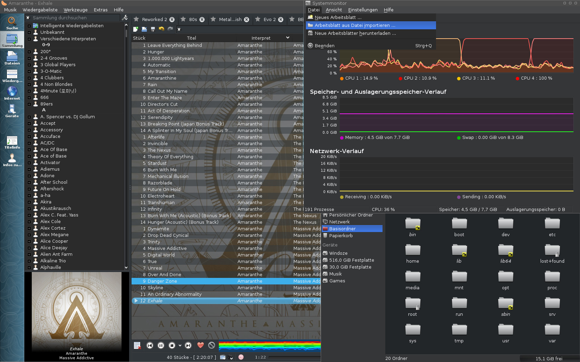Open Ansicht menu in Systemmonitor
This screenshot has width=580, height=362.
click(x=334, y=10)
